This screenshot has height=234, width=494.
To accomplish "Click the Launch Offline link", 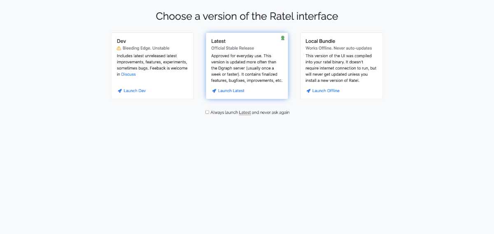I will tap(326, 91).
